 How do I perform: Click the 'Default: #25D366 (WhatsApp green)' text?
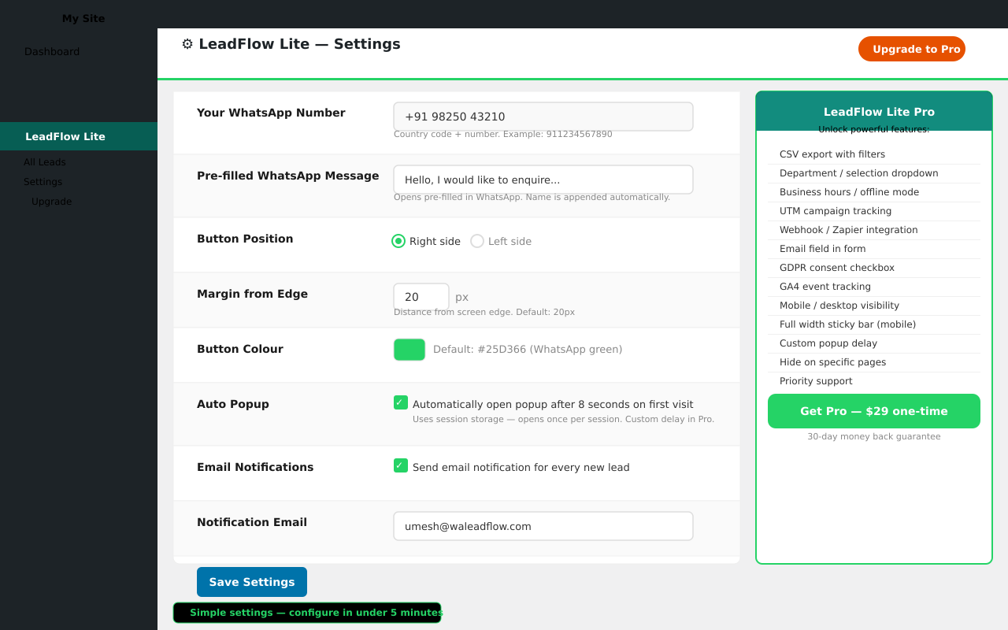528,350
